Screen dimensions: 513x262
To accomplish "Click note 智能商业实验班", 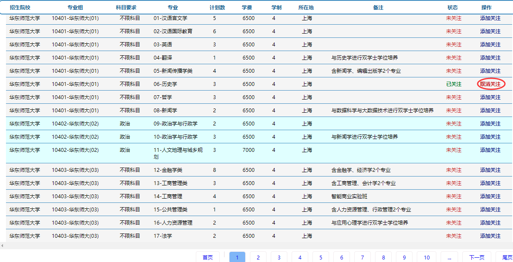I will click(349, 196).
